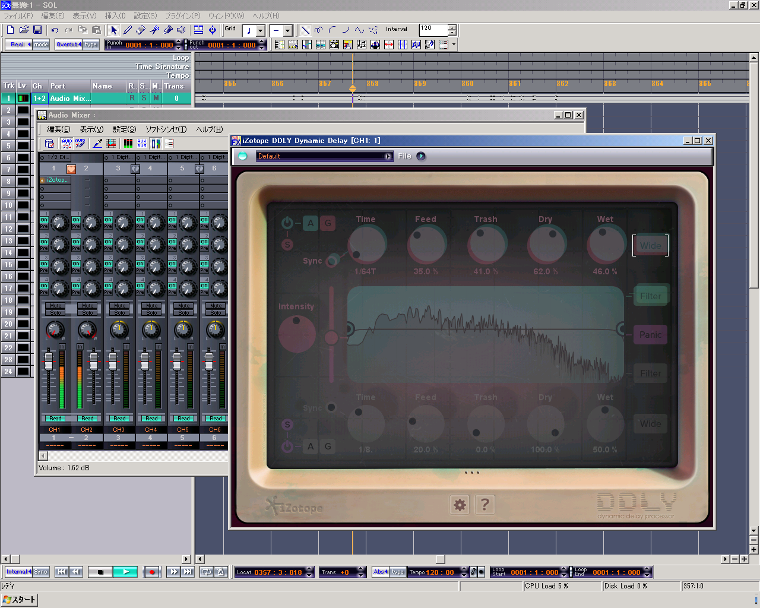Click the Record button in transport

151,572
